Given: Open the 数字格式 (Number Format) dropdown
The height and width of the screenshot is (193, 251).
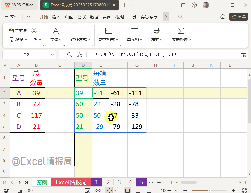Looking at the screenshot, I should click(x=109, y=40).
